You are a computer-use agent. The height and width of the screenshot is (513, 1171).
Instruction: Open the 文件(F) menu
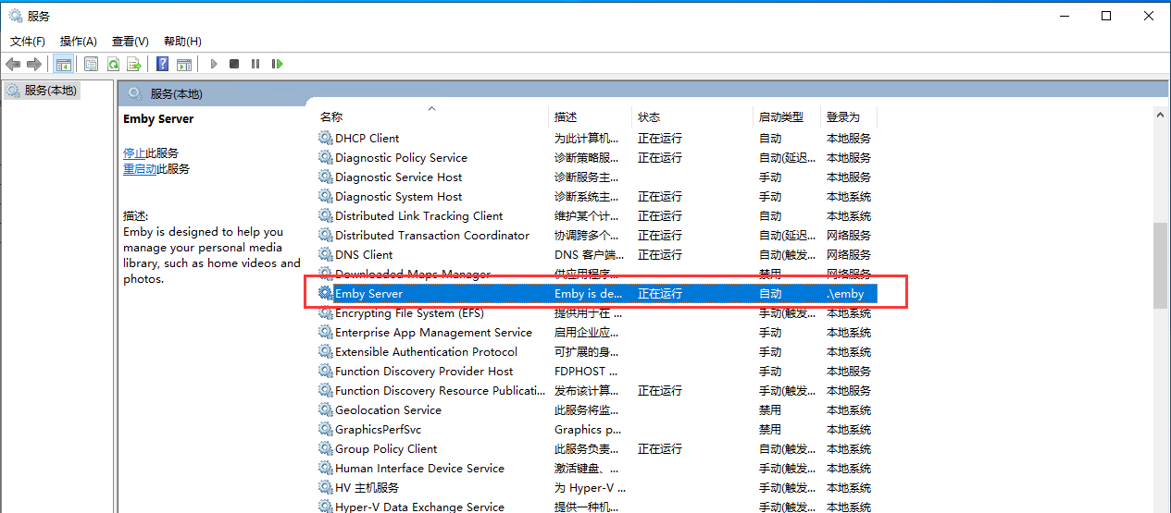coord(28,42)
